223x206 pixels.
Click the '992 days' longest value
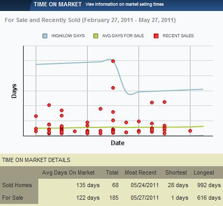coord(209,185)
